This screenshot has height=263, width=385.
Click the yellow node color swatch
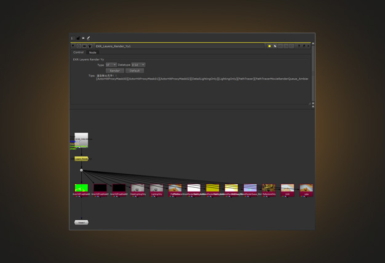click(269, 46)
